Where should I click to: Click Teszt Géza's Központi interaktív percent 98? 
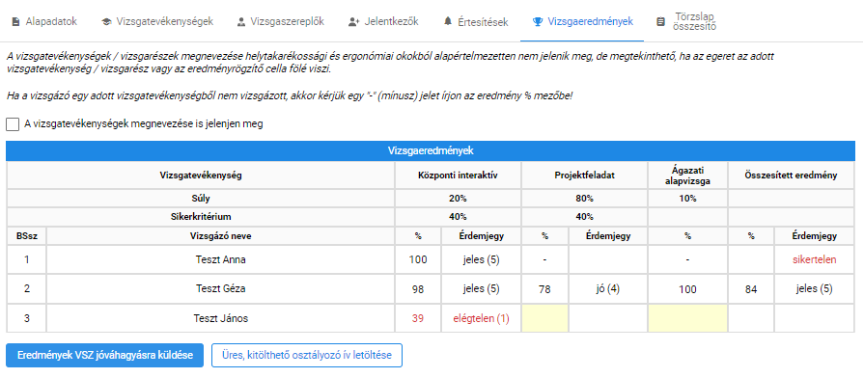(x=418, y=289)
